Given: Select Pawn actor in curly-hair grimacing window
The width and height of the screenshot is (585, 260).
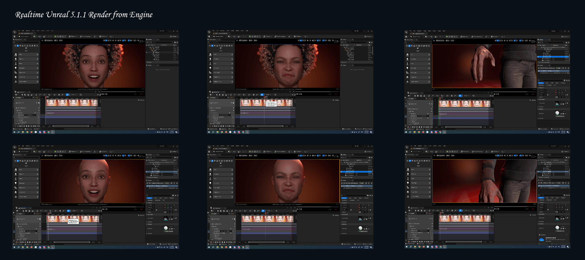Looking at the screenshot, I should [221, 64].
